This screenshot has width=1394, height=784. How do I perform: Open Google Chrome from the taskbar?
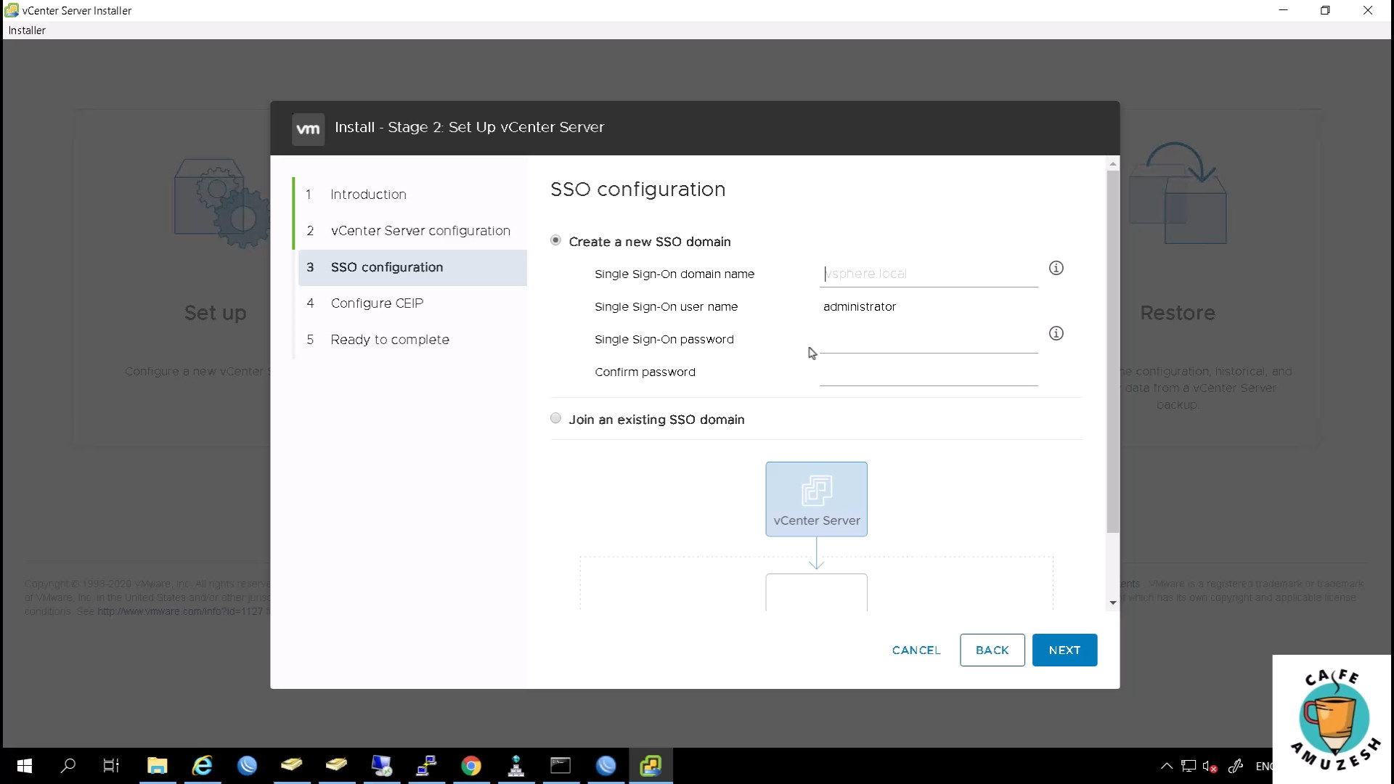pyautogui.click(x=471, y=766)
